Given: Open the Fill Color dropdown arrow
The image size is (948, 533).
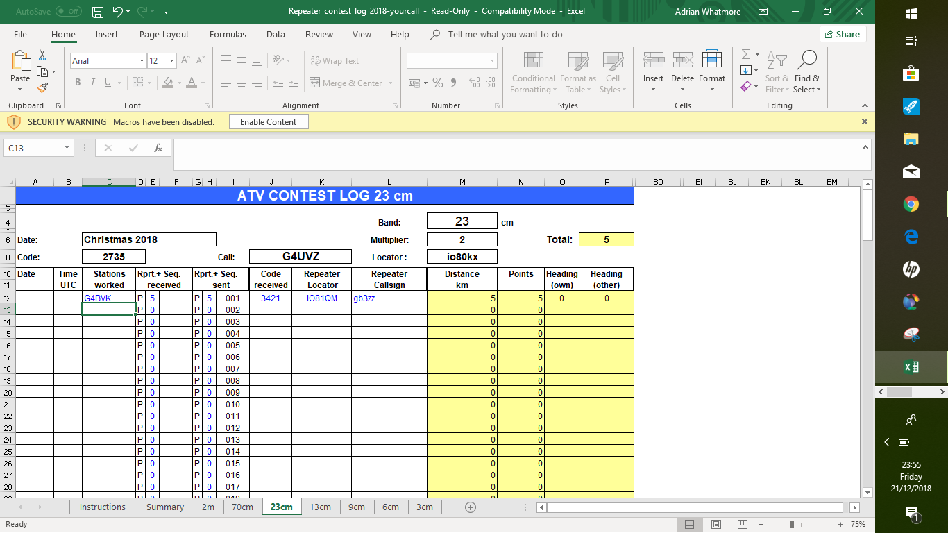Looking at the screenshot, I should (178, 82).
